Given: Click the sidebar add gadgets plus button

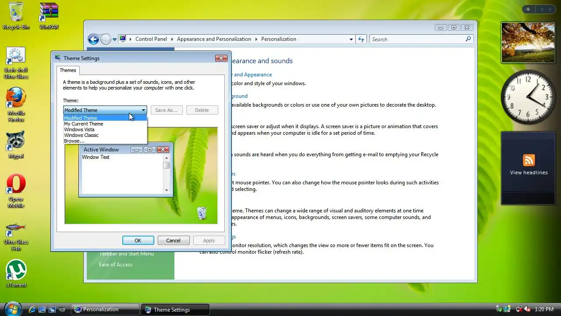Looking at the screenshot, I should [528, 9].
